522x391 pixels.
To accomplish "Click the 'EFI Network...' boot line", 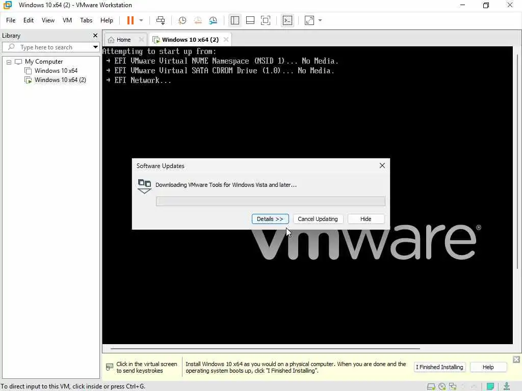I will click(x=139, y=80).
